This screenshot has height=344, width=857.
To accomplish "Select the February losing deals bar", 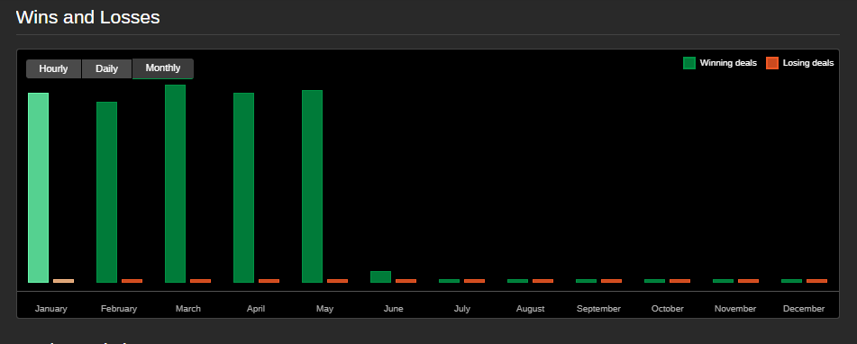I will [132, 281].
